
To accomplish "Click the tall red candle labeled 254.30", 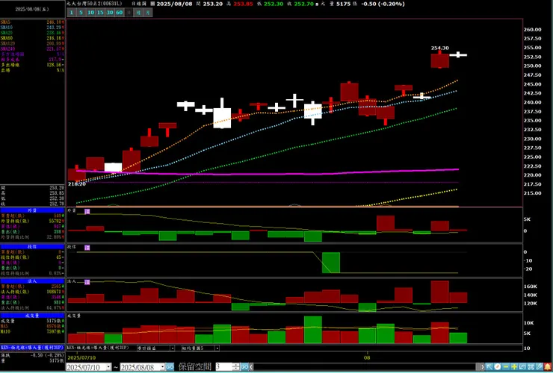I will tap(440, 60).
